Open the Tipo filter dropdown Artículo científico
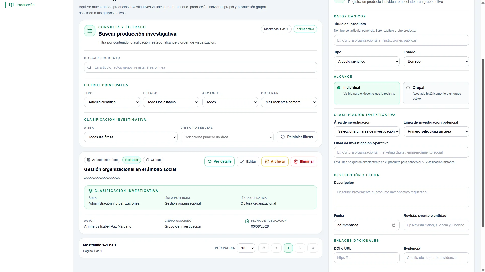The height and width of the screenshot is (272, 485). pos(112,102)
